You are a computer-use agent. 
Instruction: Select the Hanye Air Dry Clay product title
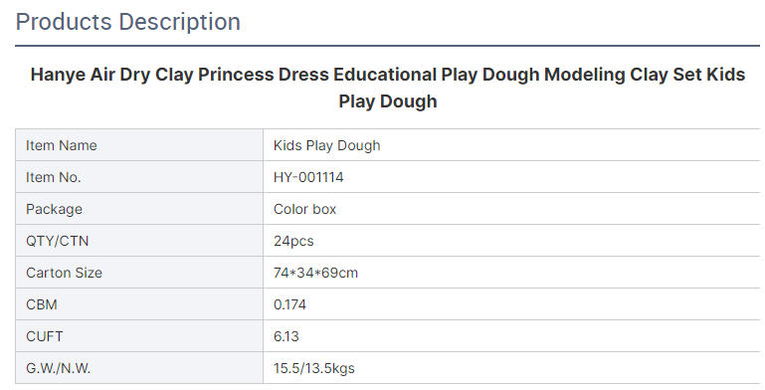tap(388, 88)
